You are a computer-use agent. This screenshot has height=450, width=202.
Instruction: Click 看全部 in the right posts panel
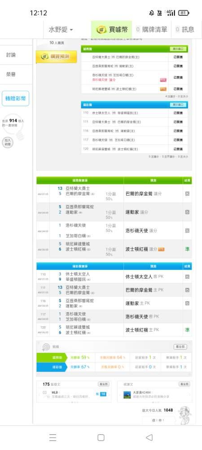tap(184, 384)
